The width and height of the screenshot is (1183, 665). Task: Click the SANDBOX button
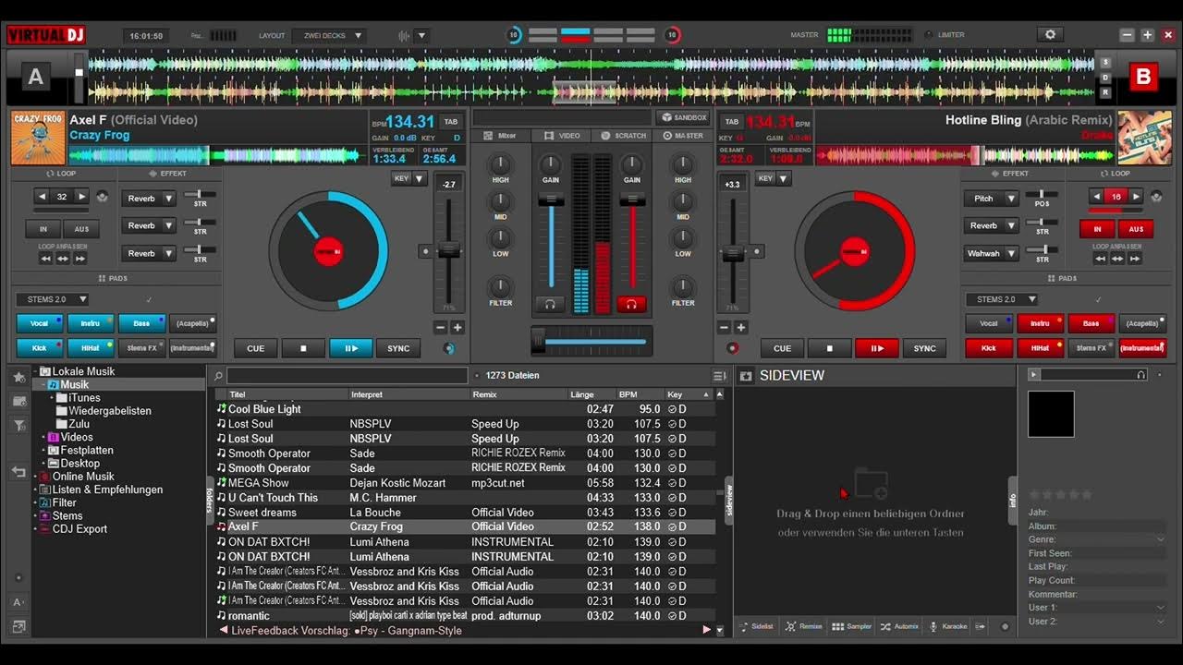click(x=683, y=117)
